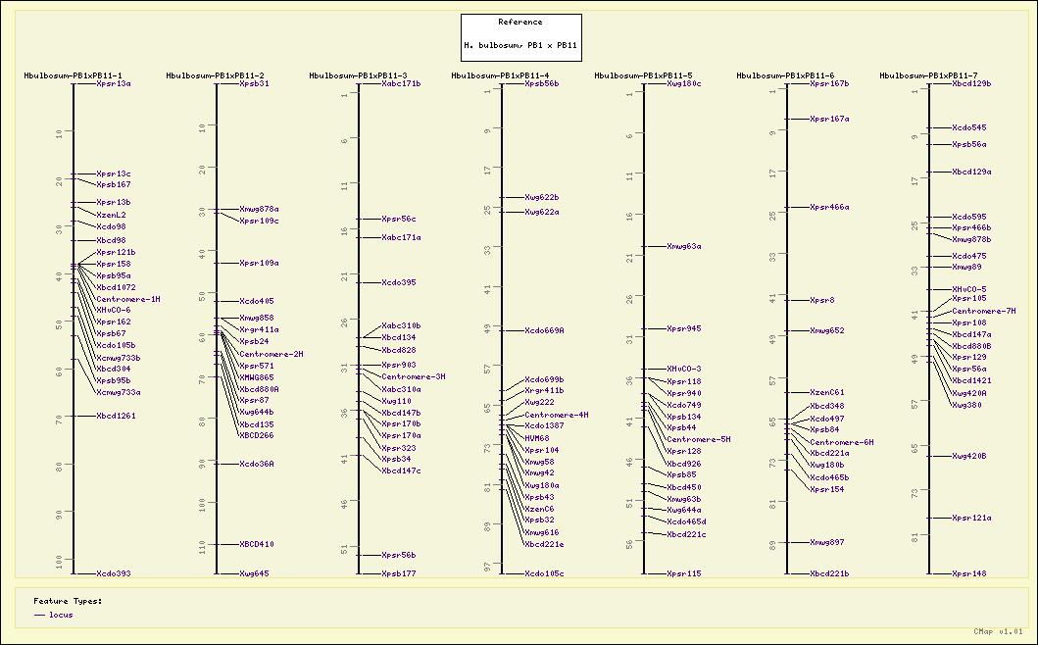Open the Xcdo395 locus on map 3

[398, 282]
